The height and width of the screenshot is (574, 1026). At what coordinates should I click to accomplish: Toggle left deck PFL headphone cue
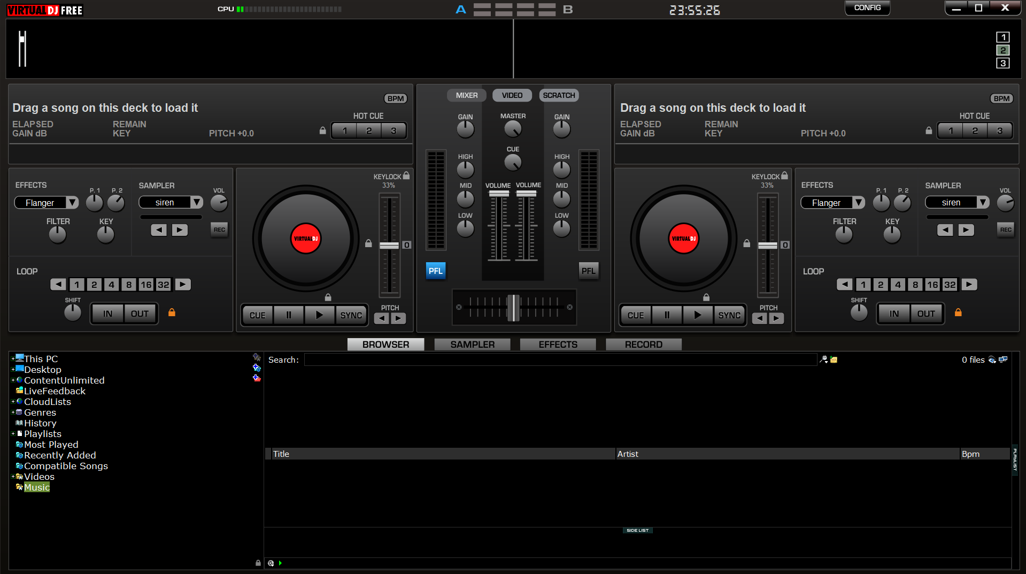436,271
